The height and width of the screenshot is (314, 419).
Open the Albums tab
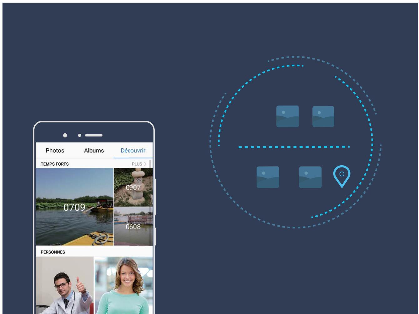[94, 151]
